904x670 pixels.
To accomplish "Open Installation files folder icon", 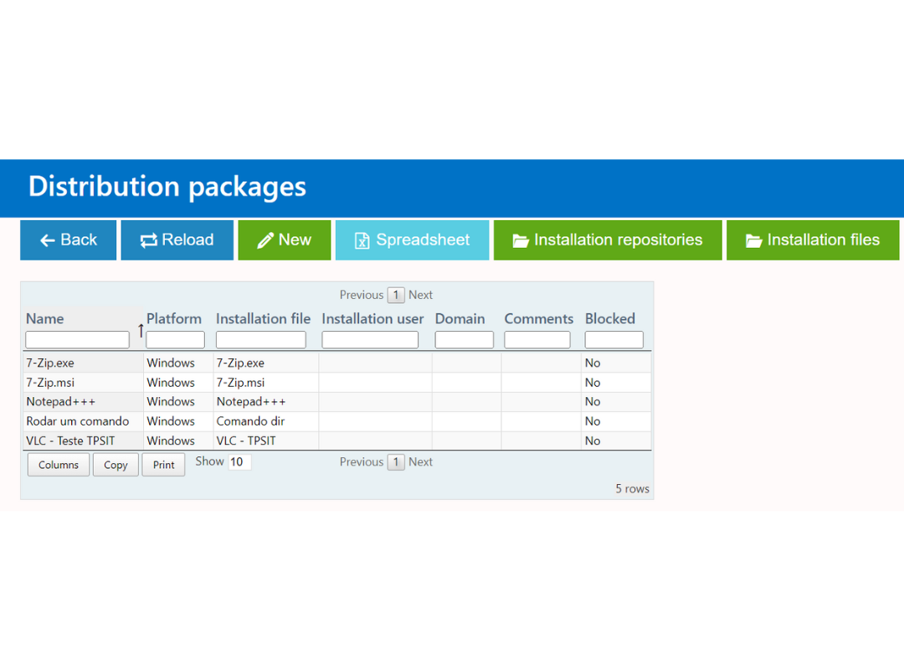I will tap(753, 240).
